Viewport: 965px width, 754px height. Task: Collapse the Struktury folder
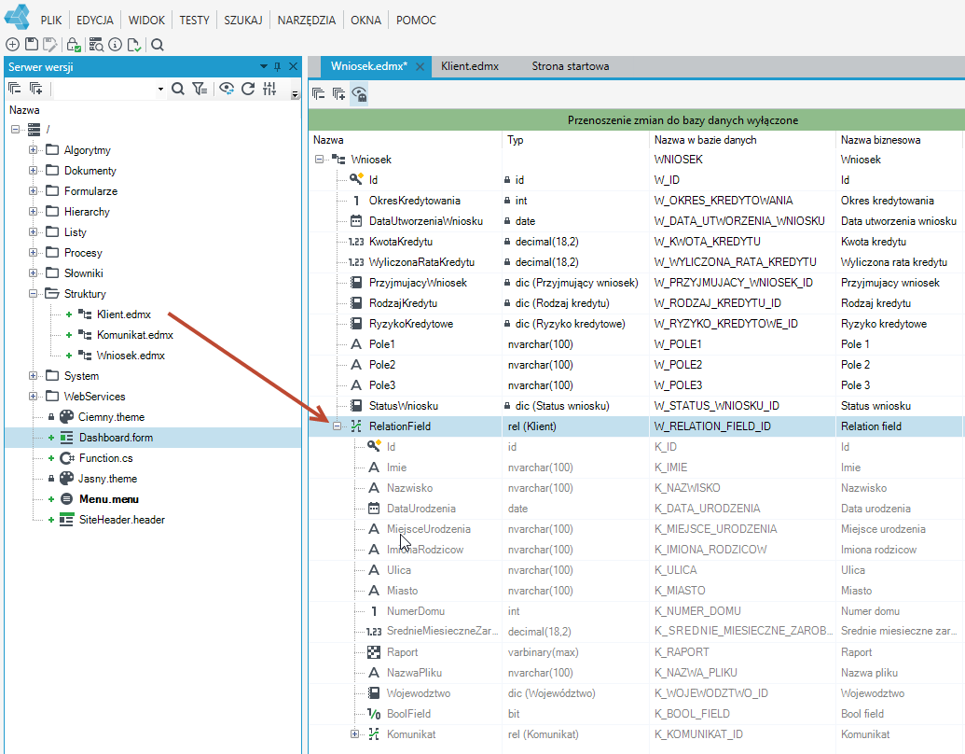[x=34, y=294]
